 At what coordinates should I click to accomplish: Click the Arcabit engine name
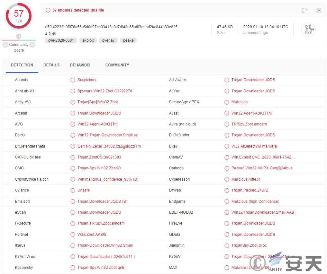point(21,113)
